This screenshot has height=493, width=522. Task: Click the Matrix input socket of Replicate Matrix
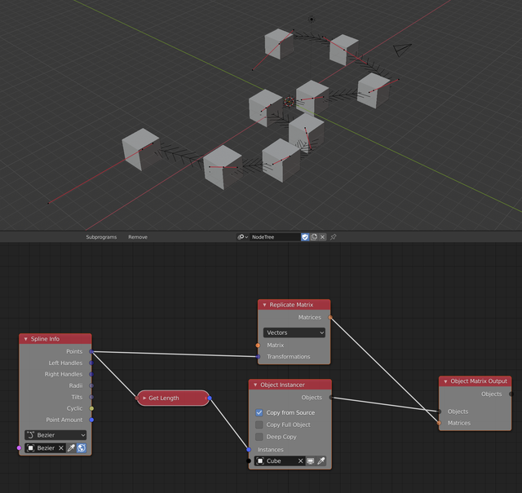click(258, 346)
